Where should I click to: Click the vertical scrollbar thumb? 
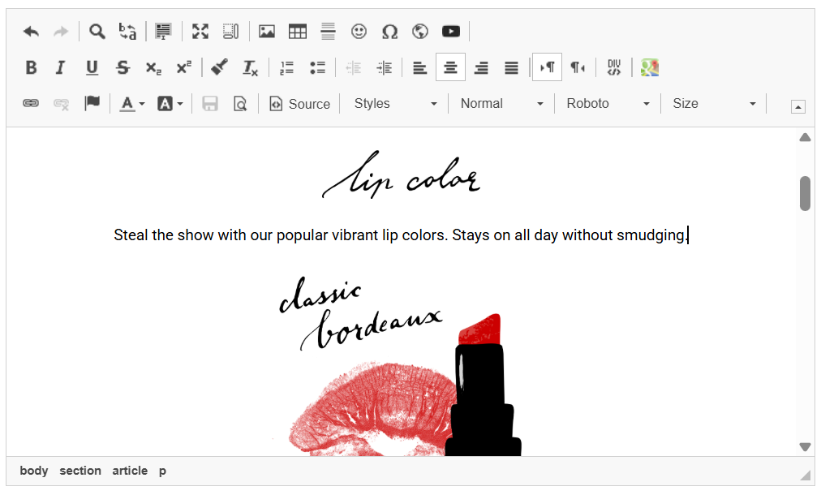(805, 193)
